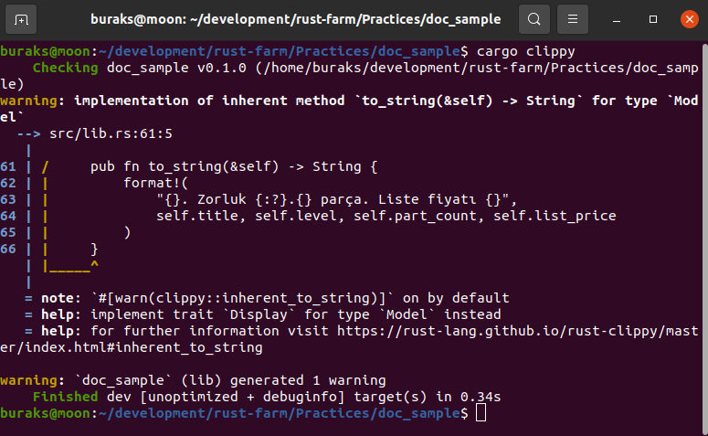Click the window title in header bar
The image size is (708, 436).
295,18
